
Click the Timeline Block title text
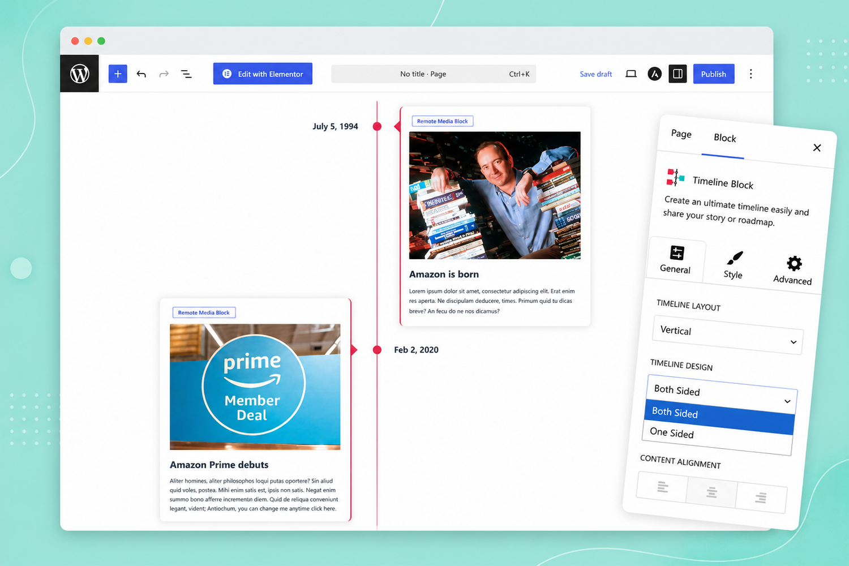coord(723,183)
